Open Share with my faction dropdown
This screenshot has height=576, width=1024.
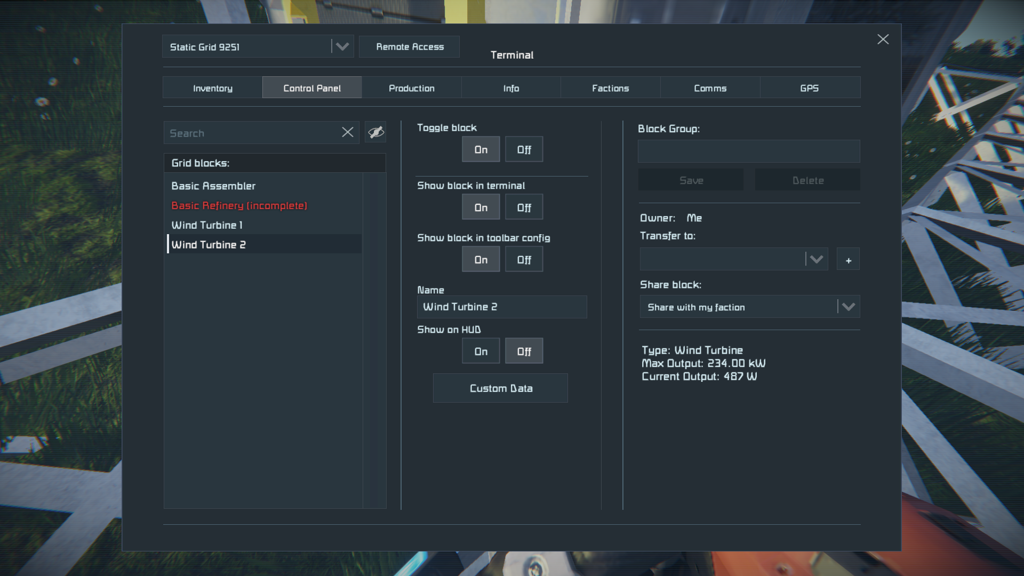point(848,307)
